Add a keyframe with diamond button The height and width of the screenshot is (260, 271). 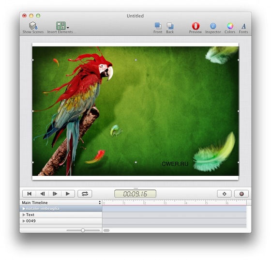[224, 194]
